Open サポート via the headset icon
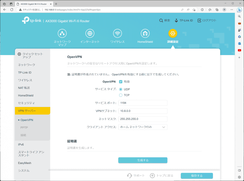 coord(129,175)
